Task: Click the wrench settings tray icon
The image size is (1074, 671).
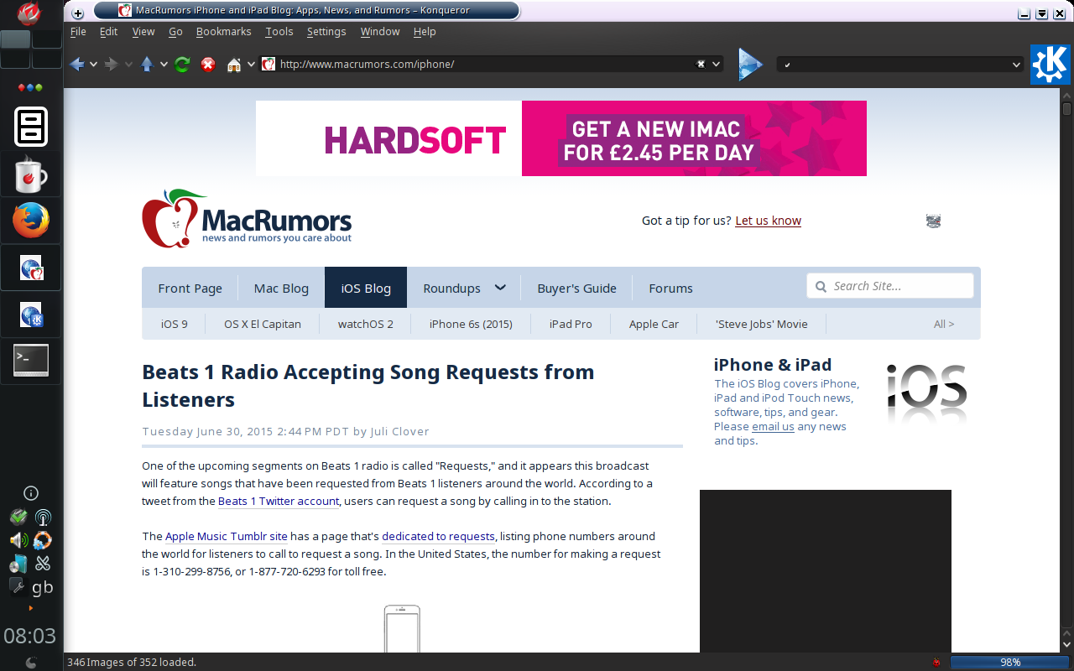Action: pyautogui.click(x=18, y=586)
